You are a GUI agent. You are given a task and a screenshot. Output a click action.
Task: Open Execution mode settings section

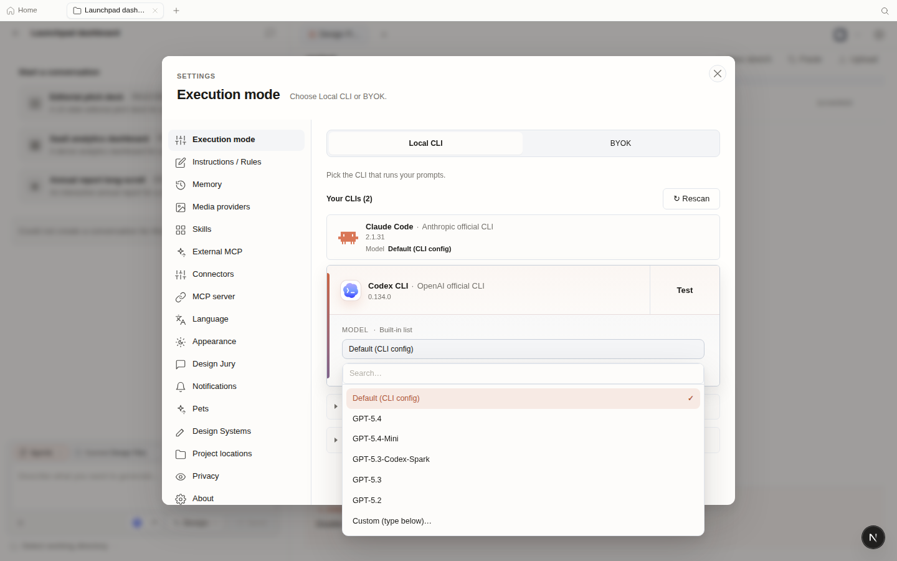tap(236, 140)
